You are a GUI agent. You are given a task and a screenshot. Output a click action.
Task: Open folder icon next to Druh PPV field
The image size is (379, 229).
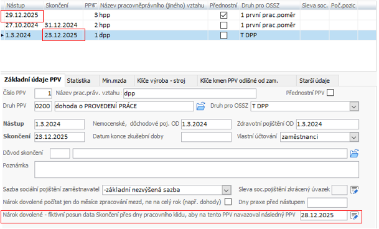pos(200,106)
